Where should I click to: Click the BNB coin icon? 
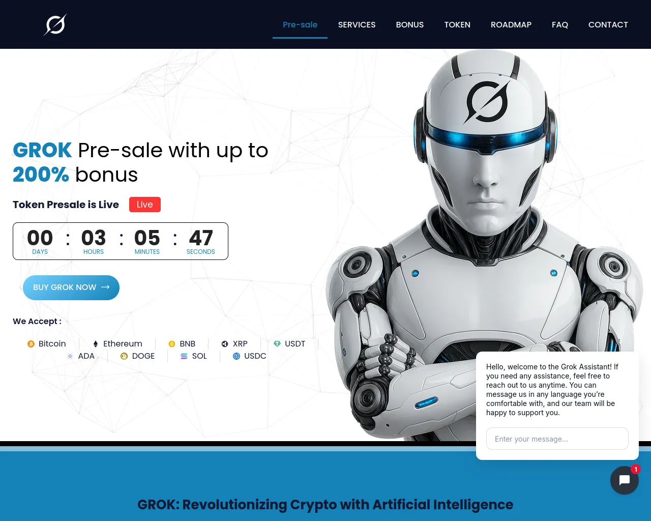pyautogui.click(x=172, y=344)
